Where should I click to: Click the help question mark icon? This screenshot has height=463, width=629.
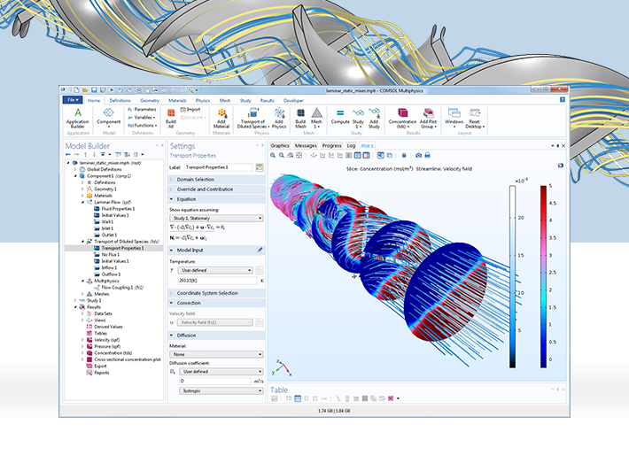click(563, 99)
